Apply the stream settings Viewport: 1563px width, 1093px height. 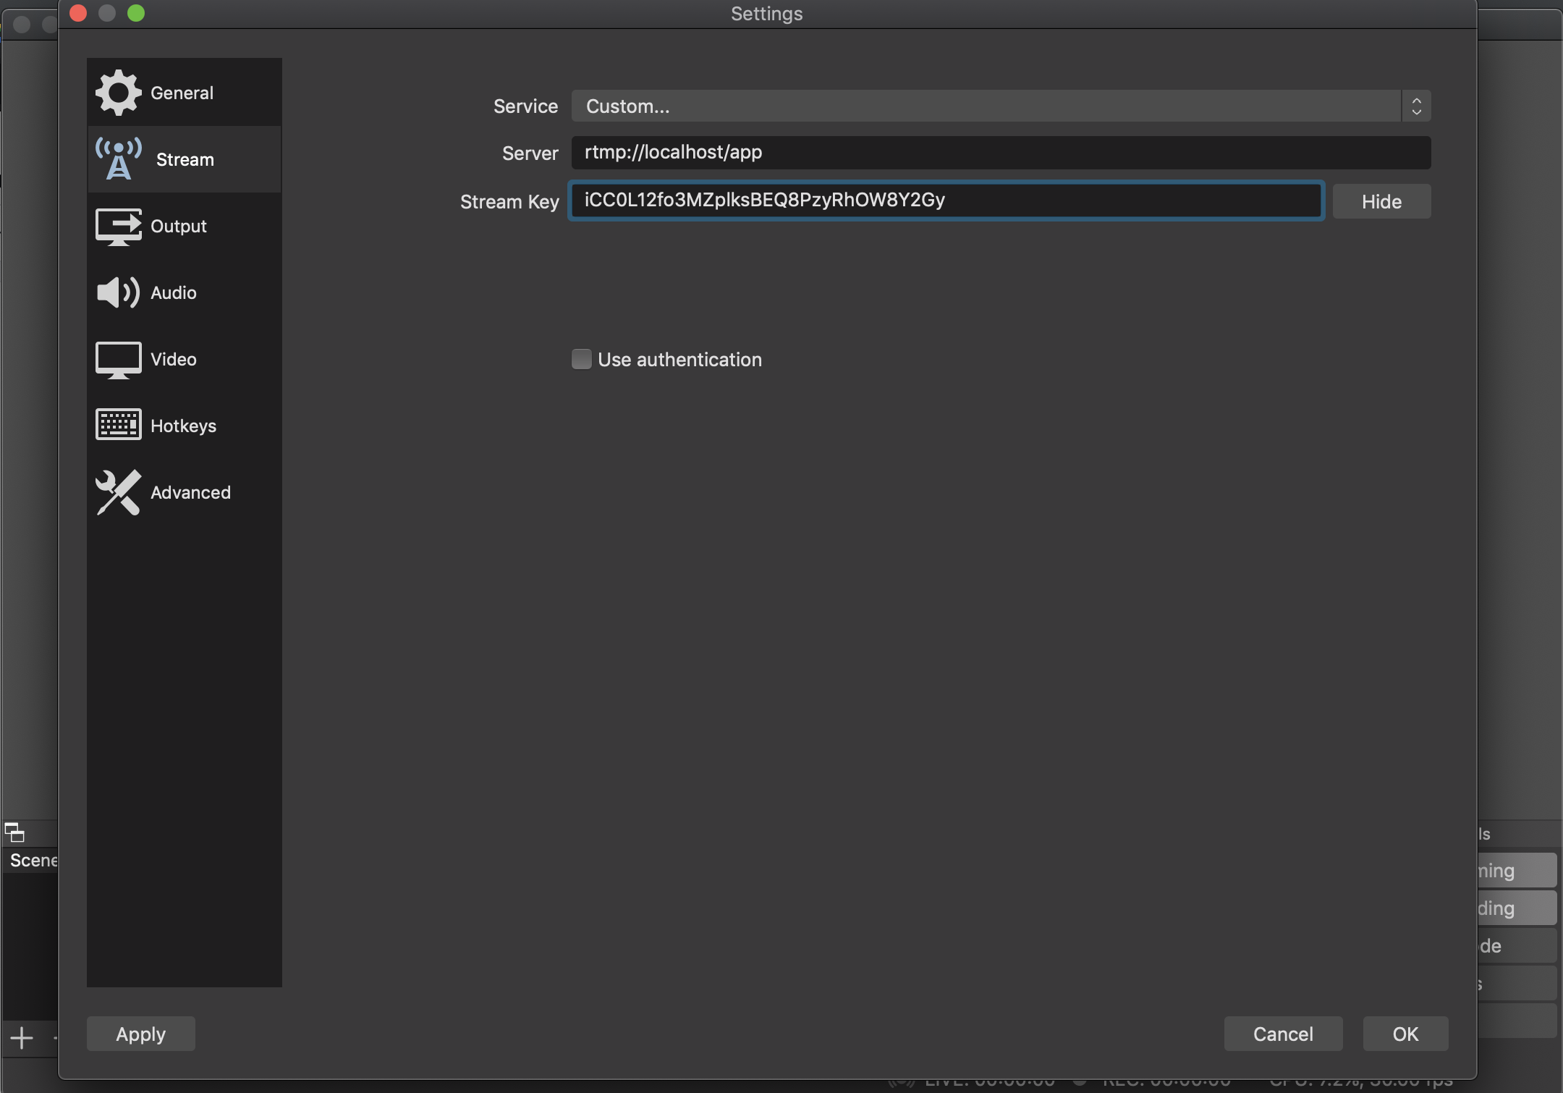coord(140,1034)
